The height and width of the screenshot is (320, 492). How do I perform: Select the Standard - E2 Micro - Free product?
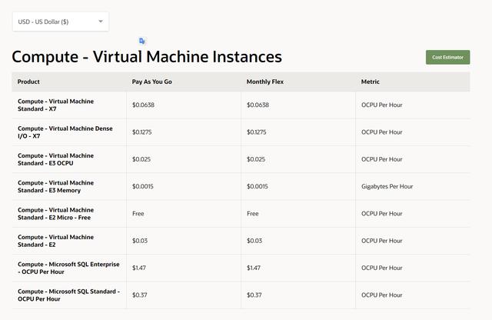click(x=55, y=213)
